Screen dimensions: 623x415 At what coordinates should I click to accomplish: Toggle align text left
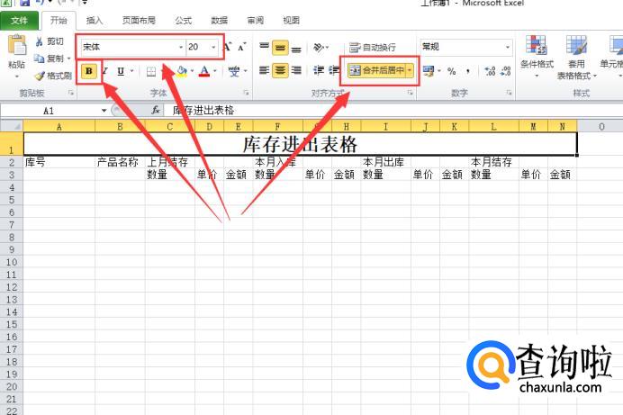coord(264,71)
